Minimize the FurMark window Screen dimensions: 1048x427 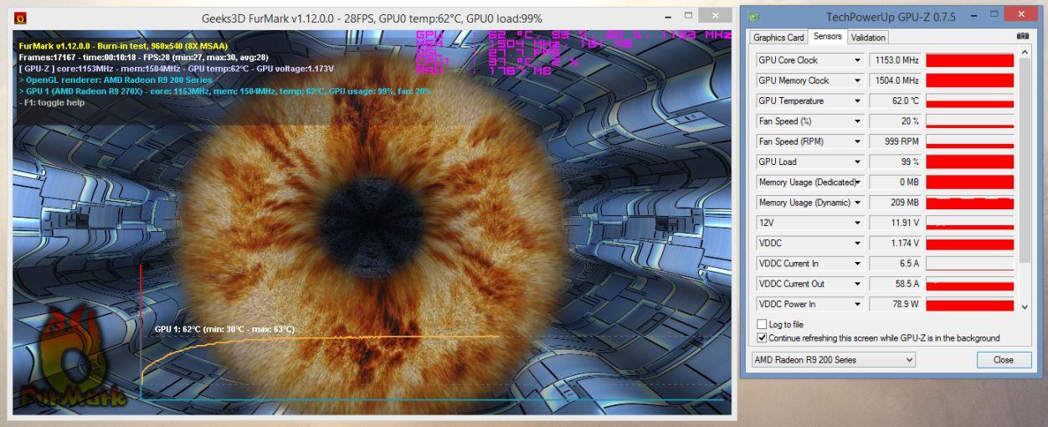click(669, 17)
